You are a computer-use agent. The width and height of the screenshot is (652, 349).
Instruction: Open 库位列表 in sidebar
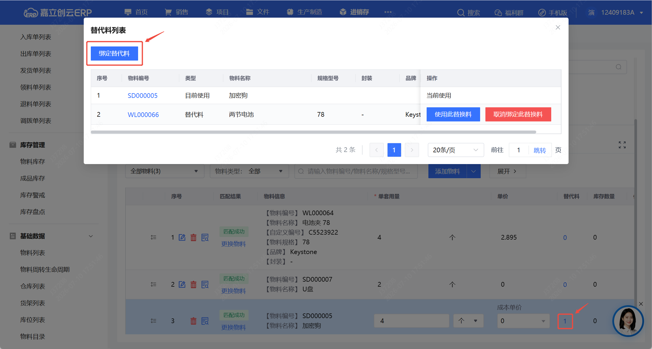tap(32, 320)
